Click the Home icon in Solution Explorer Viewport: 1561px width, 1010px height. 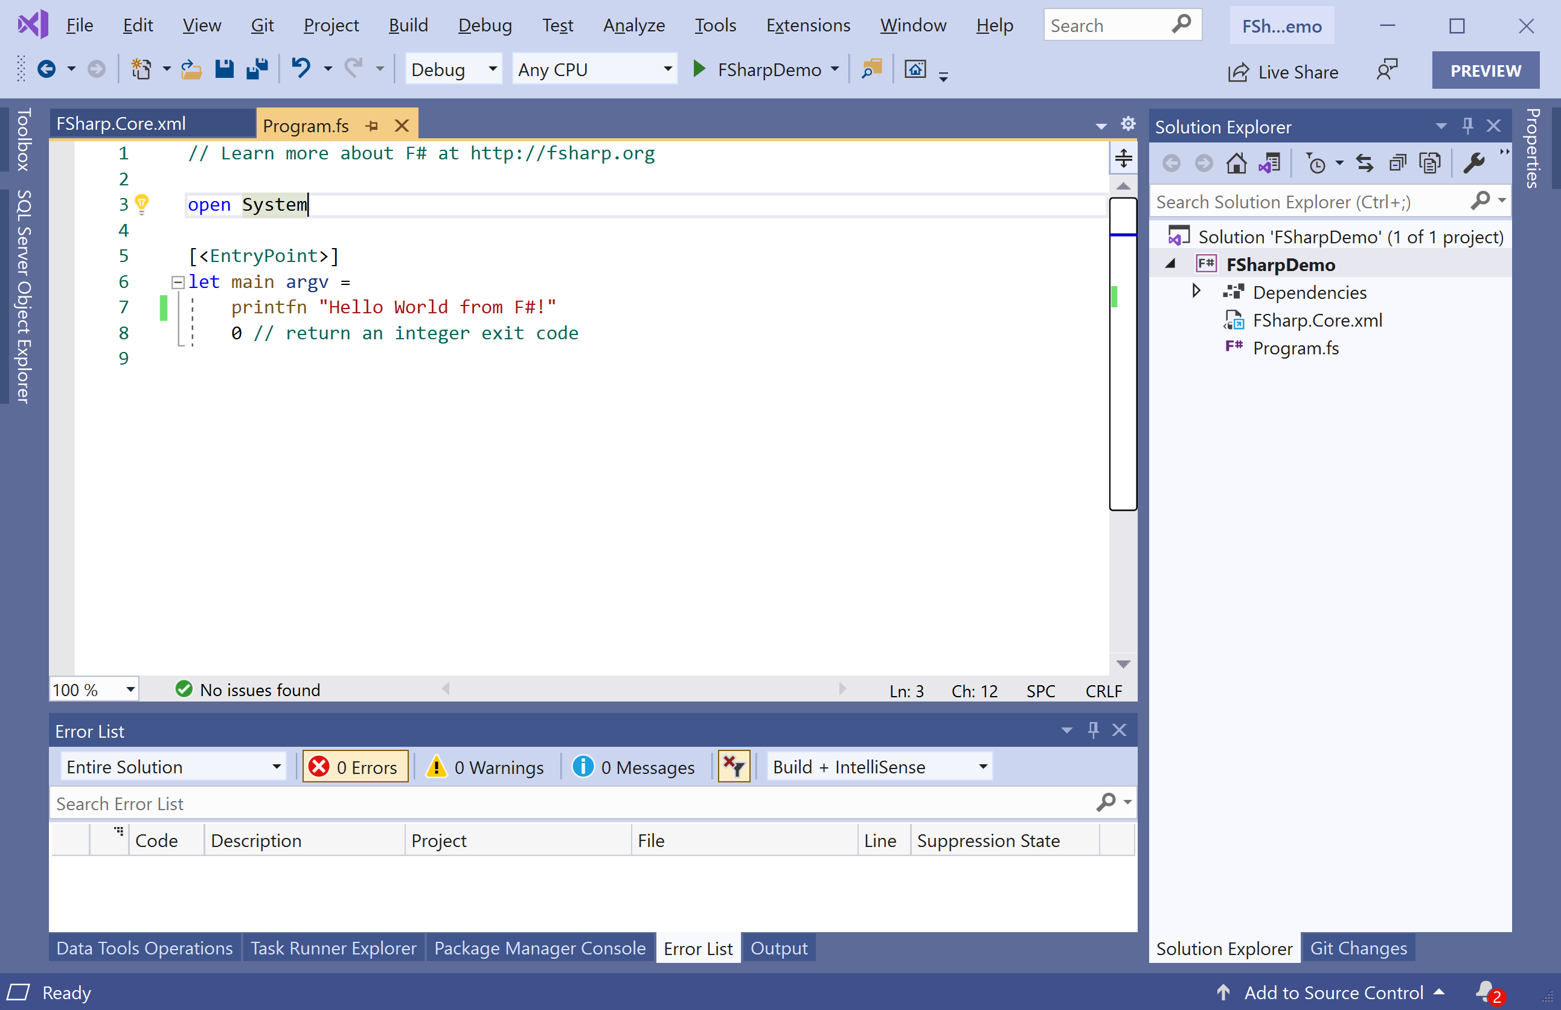tap(1236, 164)
